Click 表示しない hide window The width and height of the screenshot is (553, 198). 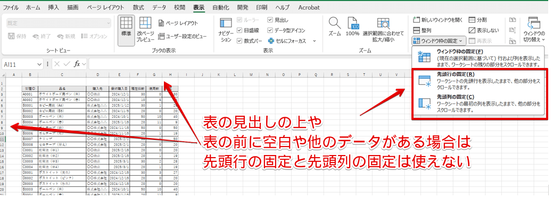coord(483,30)
